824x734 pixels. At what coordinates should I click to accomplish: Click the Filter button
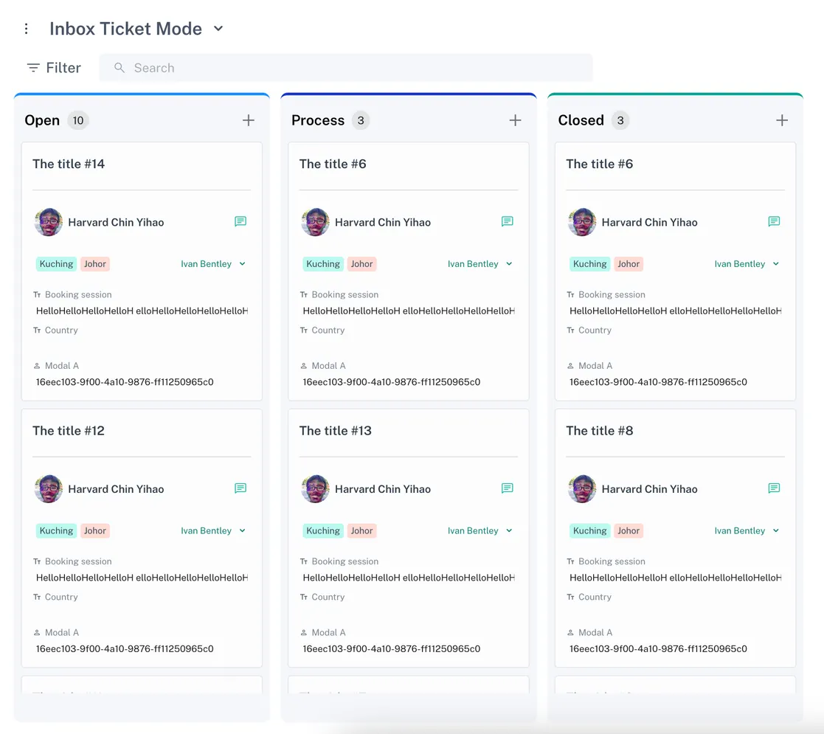coord(54,68)
